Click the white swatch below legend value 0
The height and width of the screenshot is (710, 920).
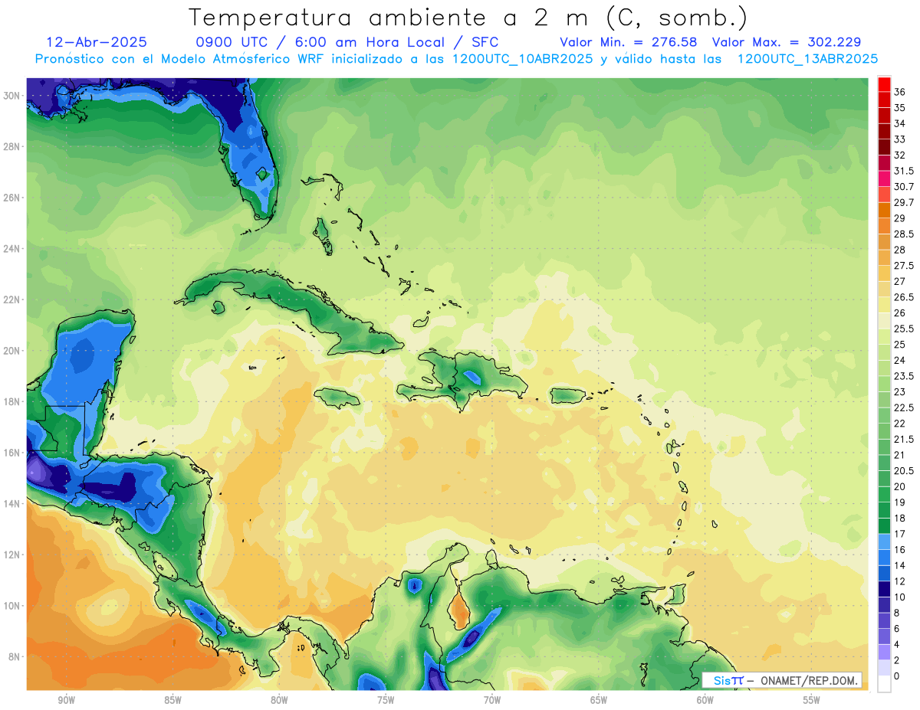point(884,684)
